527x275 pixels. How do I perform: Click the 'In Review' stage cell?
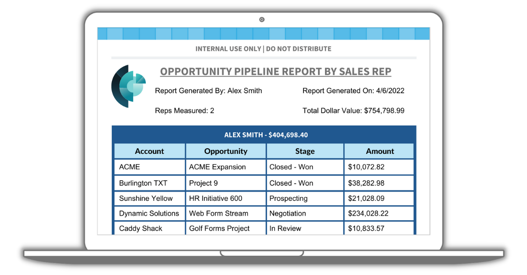tap(305, 228)
